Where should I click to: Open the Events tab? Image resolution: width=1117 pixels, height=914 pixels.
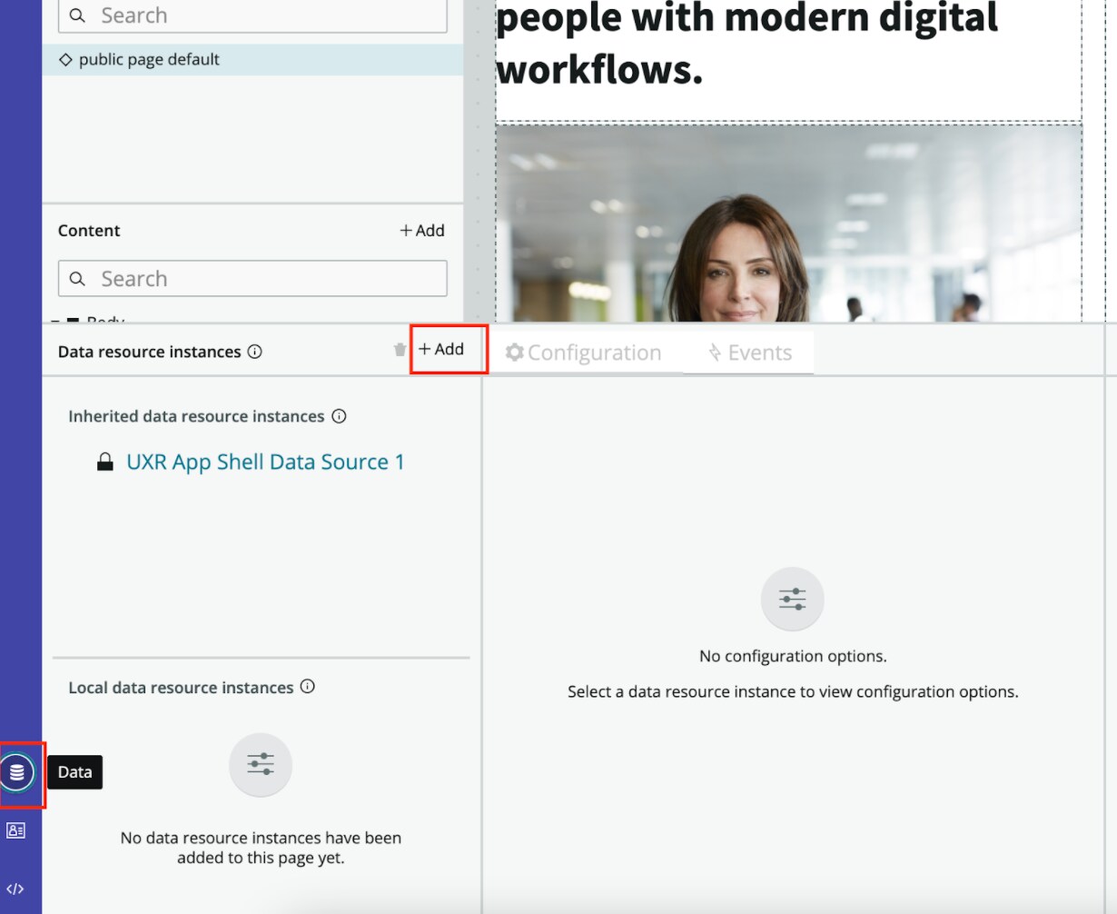tap(750, 352)
